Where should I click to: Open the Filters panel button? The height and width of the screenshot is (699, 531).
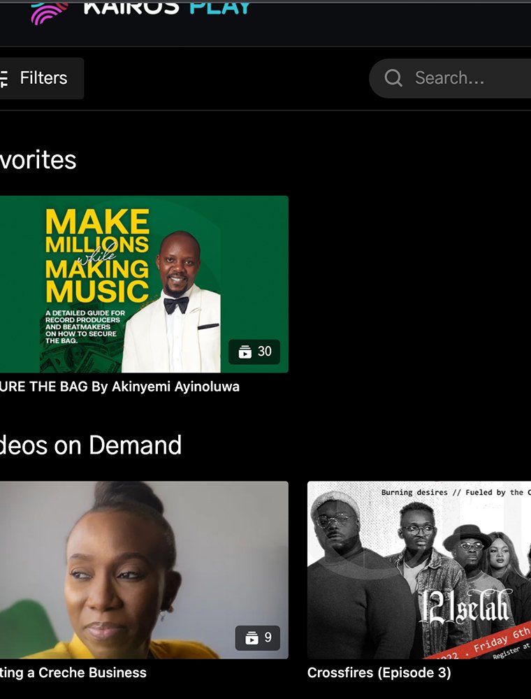(41, 78)
